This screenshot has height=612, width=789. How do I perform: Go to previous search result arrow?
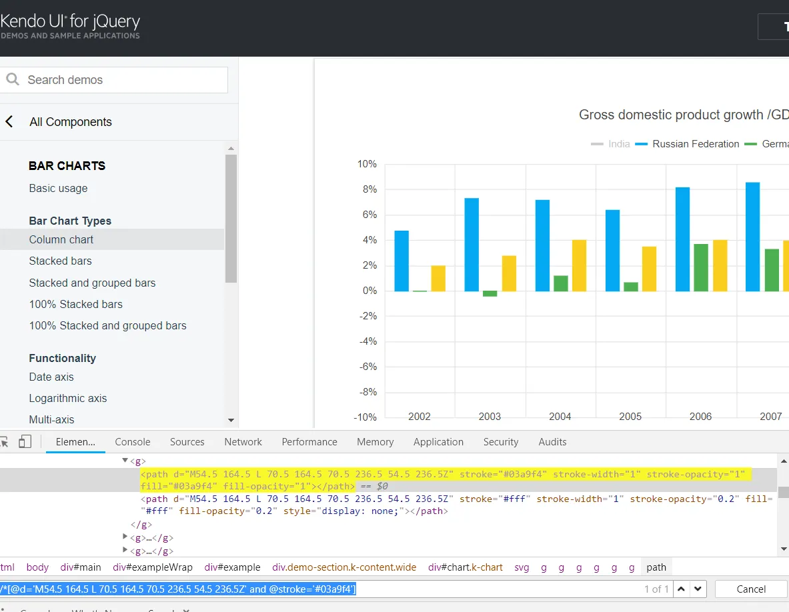point(682,589)
